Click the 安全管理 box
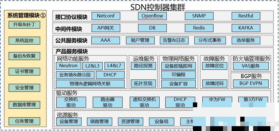 (24, 88)
